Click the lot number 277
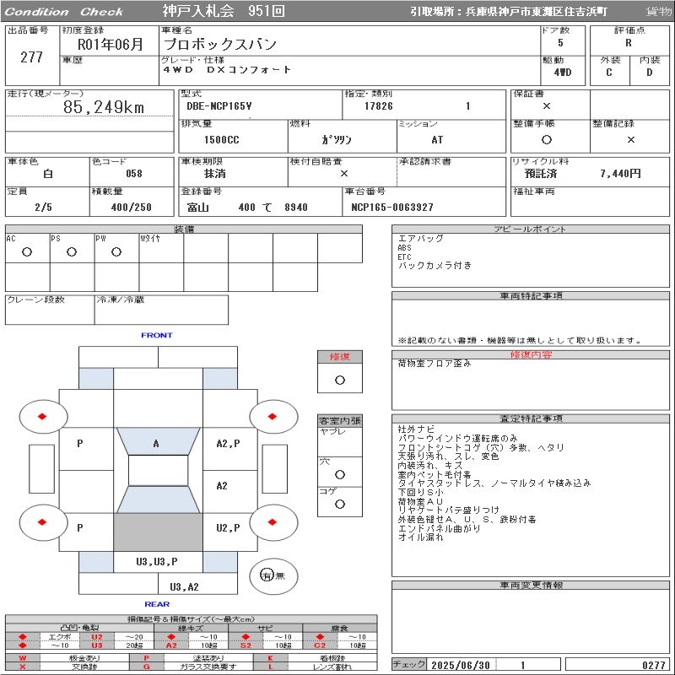 point(31,57)
